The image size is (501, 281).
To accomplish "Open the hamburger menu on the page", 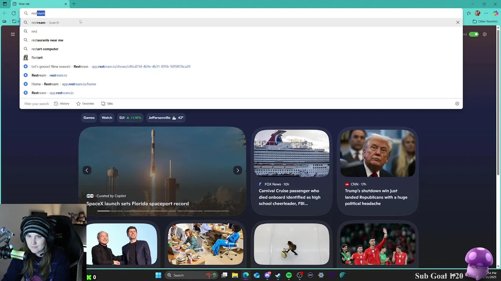I will (13, 34).
